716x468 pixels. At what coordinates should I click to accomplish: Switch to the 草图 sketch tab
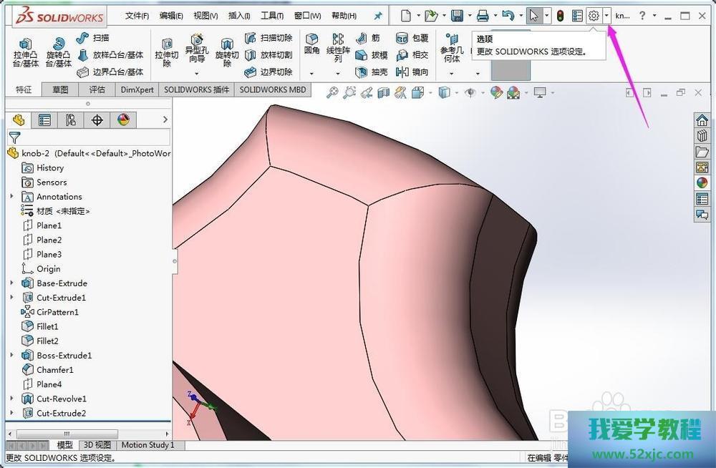[60, 89]
